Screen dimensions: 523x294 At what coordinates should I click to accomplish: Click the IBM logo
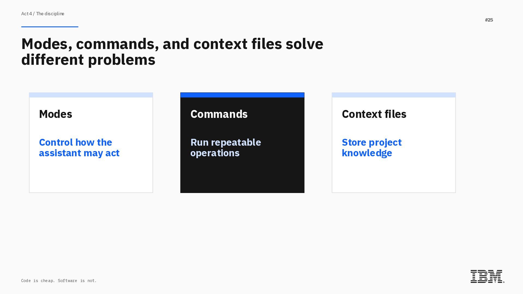[487, 276]
